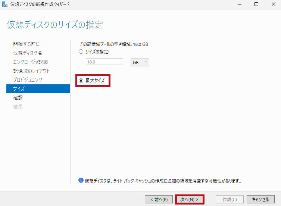Select the サイズの指定 radio button
Screen dimensions: 281x206
(81, 52)
